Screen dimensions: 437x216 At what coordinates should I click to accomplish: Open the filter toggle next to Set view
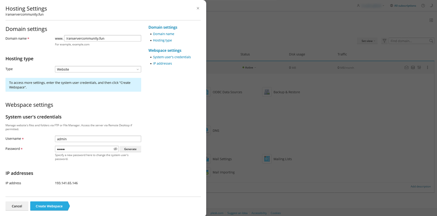(x=384, y=41)
